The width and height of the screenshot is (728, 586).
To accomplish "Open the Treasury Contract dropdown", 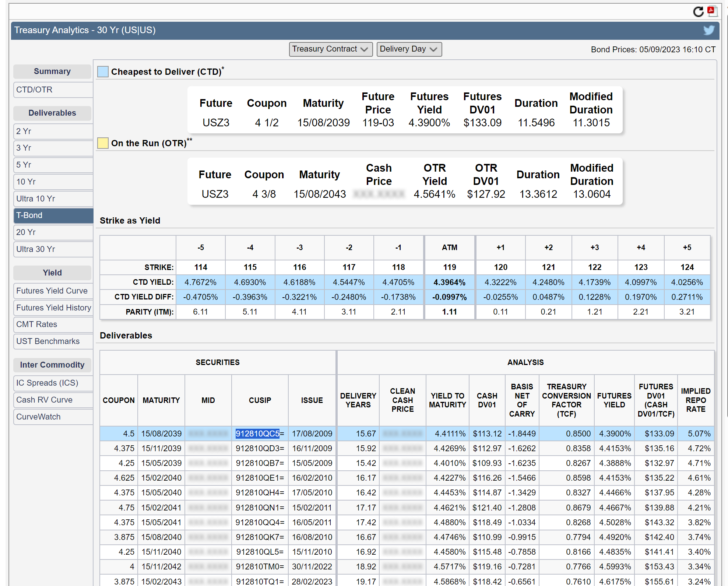I will point(330,49).
